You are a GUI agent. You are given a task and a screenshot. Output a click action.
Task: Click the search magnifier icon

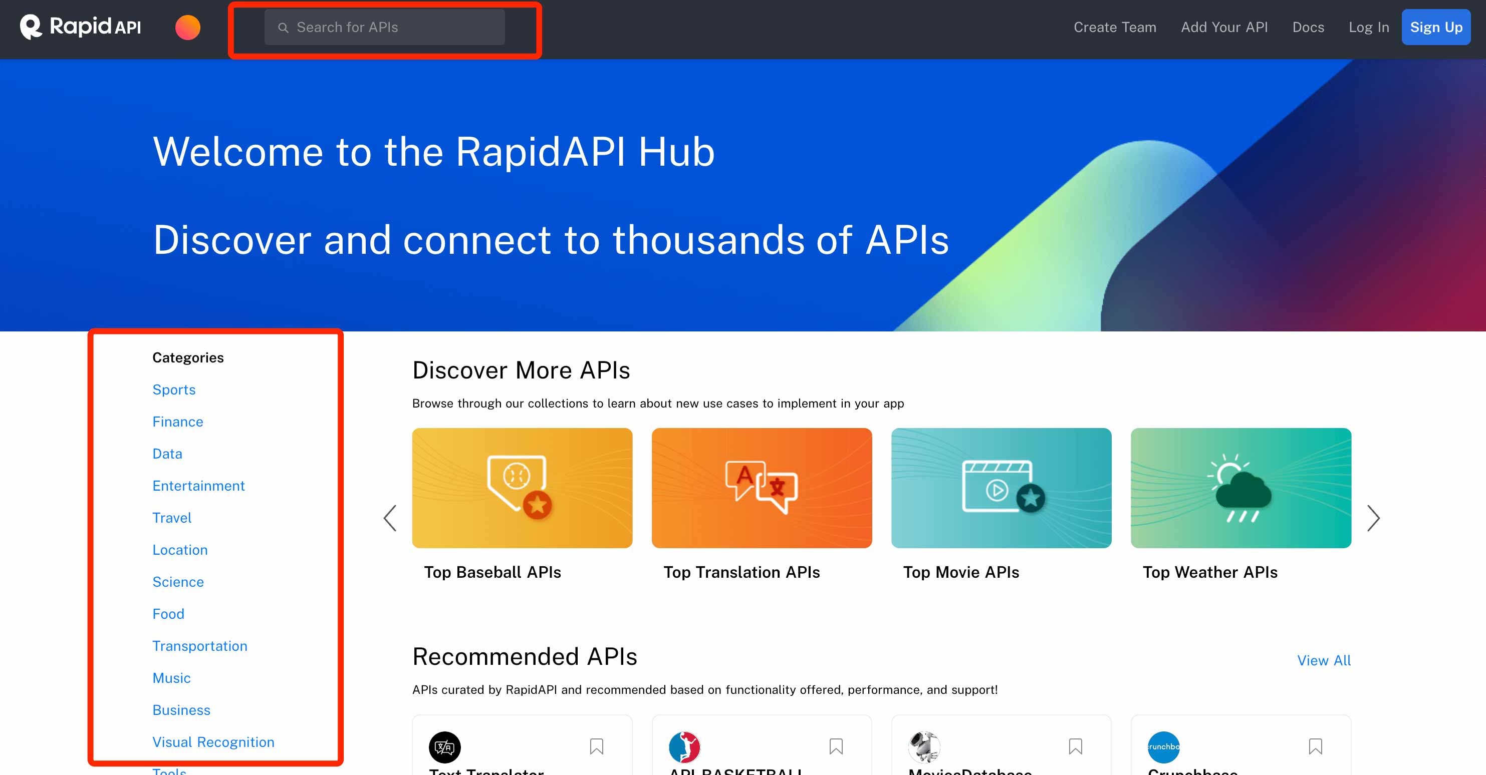point(284,28)
